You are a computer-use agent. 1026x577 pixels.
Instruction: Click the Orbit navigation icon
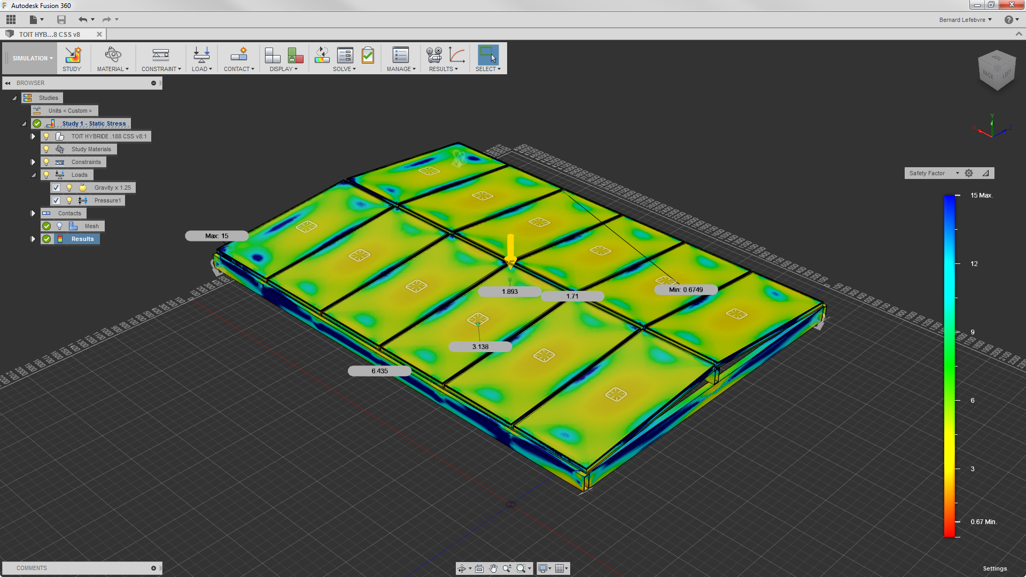click(462, 568)
